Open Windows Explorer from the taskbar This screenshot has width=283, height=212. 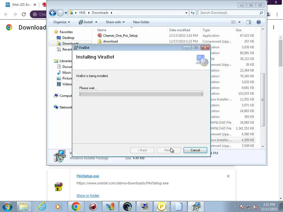pos(24,206)
